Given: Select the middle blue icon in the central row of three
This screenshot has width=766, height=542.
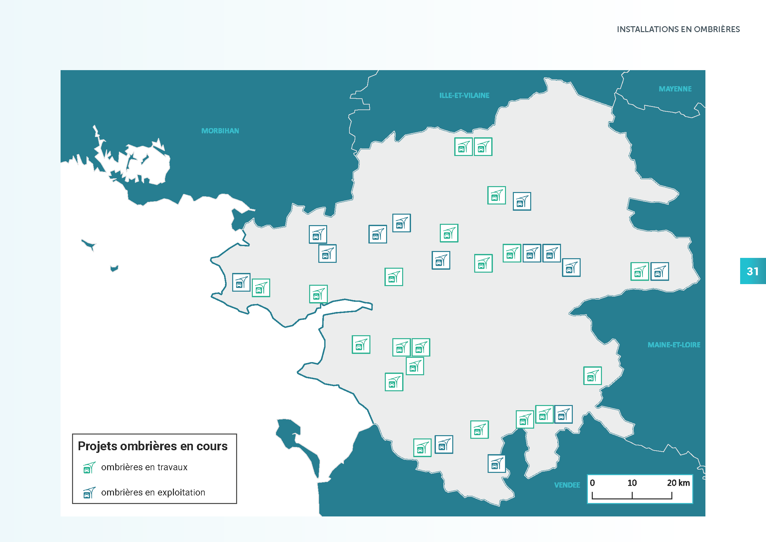Looking at the screenshot, I should coord(532,253).
